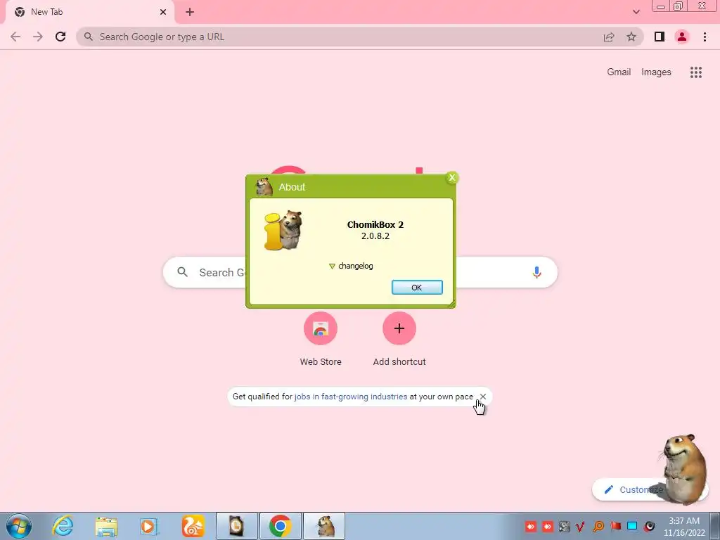Image resolution: width=720 pixels, height=540 pixels.
Task: Click the red V tray icon
Action: 581,526
